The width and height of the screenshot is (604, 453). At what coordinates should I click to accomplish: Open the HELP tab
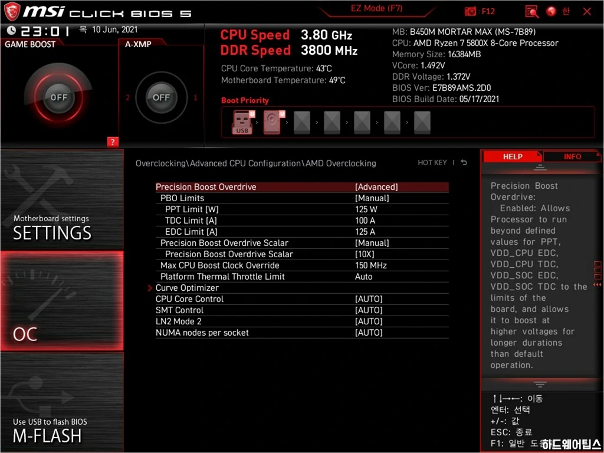tap(513, 157)
